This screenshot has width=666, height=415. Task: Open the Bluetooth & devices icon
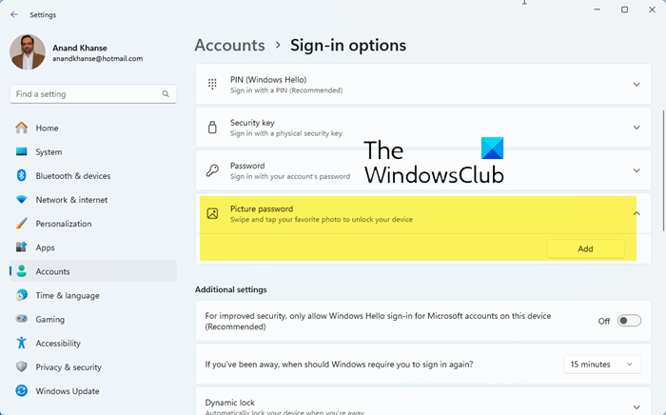21,176
